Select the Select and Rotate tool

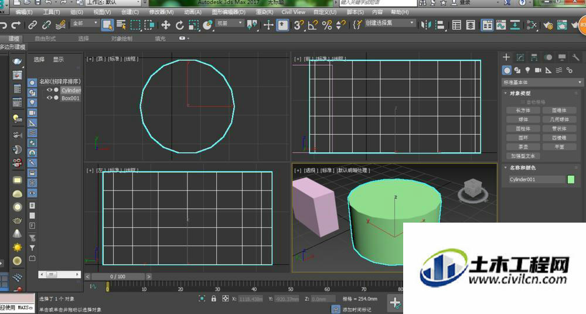[x=180, y=25]
